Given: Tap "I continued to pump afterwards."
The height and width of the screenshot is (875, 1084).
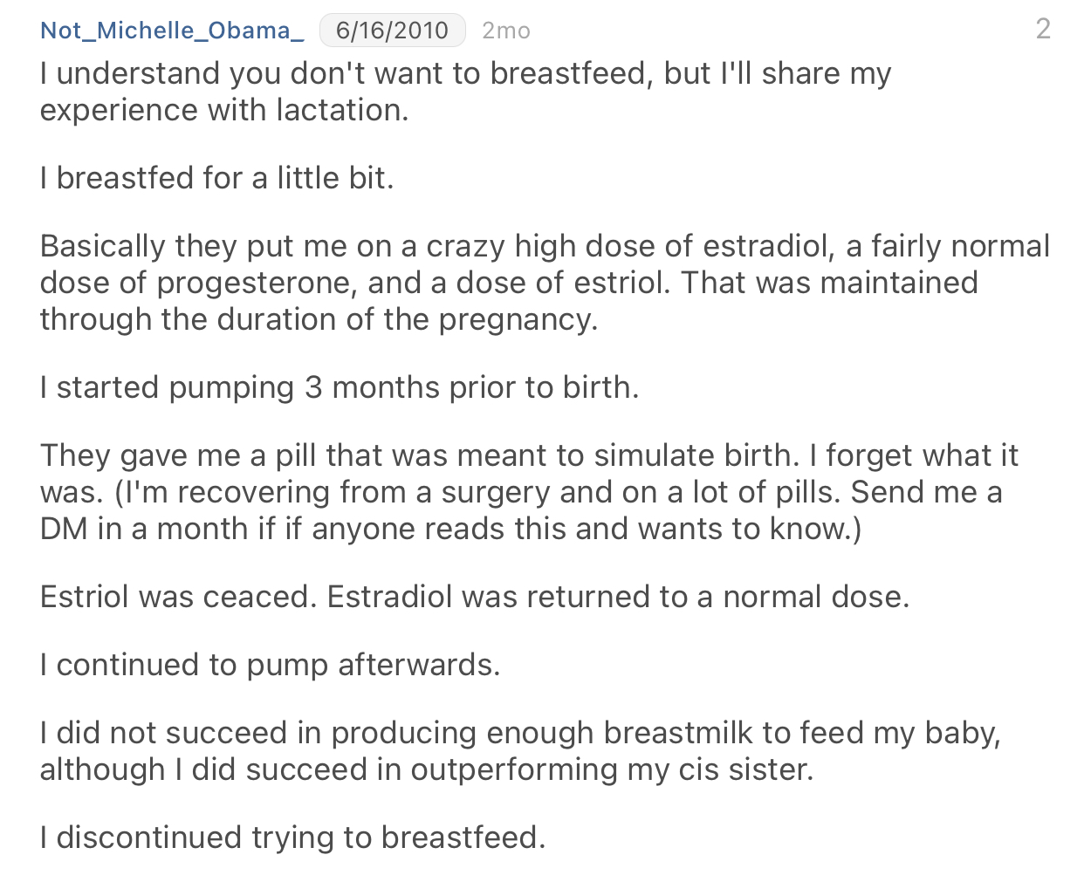Looking at the screenshot, I should click(x=270, y=665).
